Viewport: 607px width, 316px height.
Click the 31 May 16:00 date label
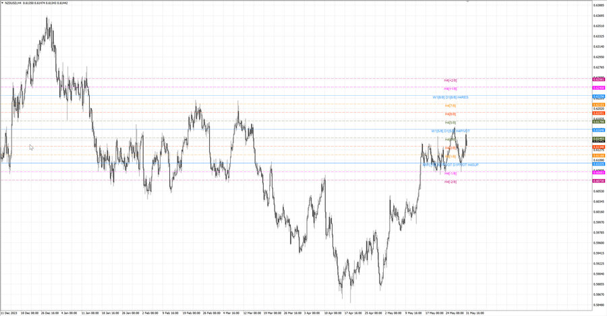coord(475,313)
